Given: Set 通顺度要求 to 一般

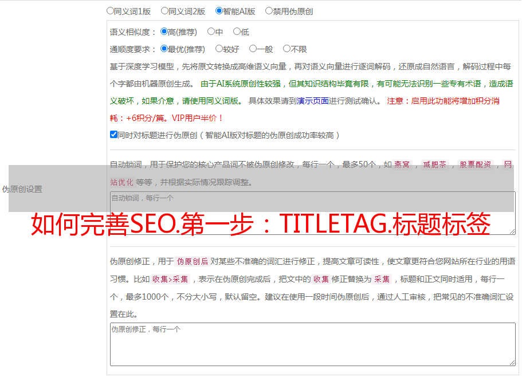Looking at the screenshot, I should (x=253, y=49).
